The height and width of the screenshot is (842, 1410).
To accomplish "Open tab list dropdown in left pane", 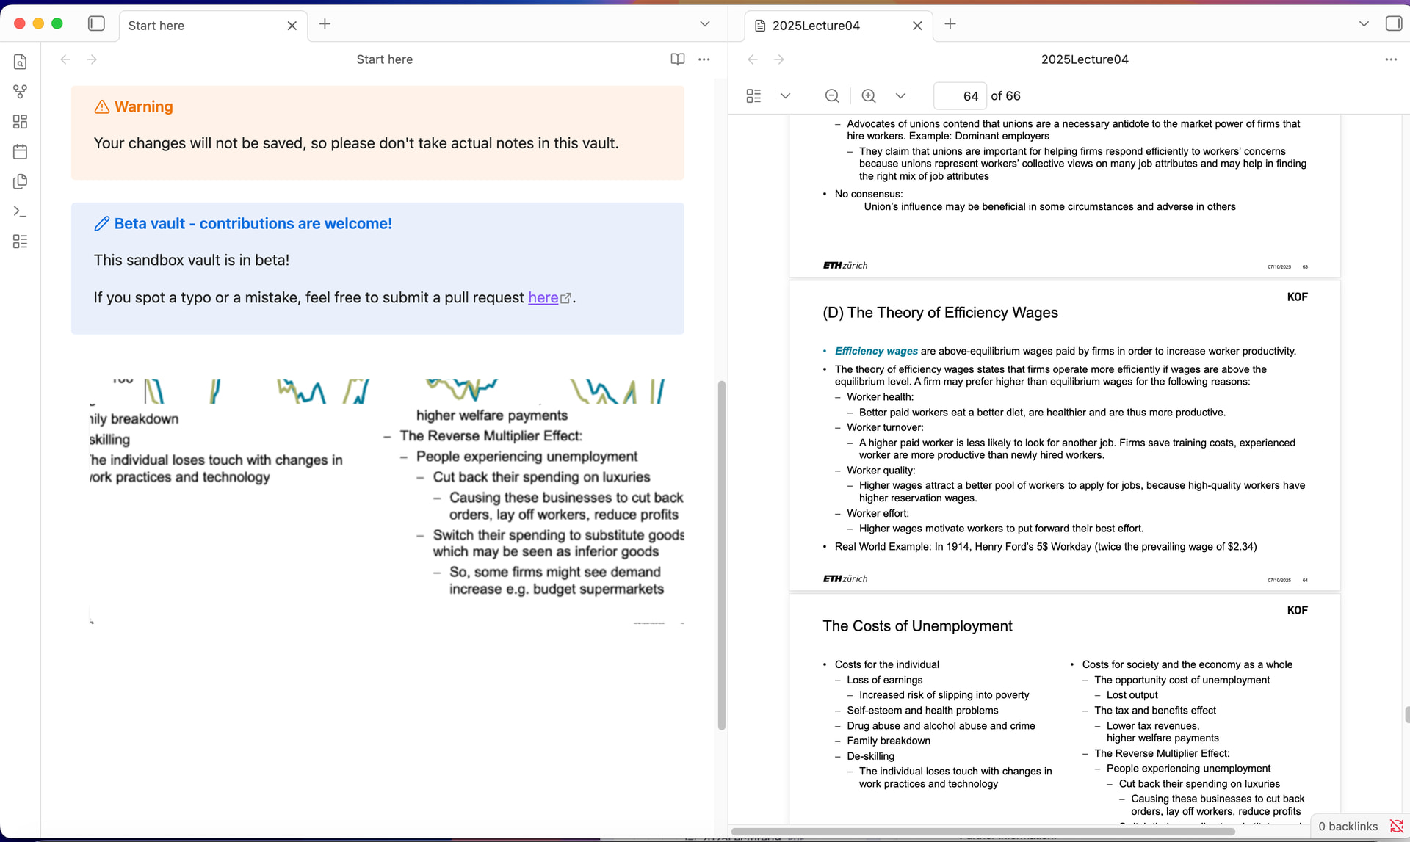I will pos(704,24).
